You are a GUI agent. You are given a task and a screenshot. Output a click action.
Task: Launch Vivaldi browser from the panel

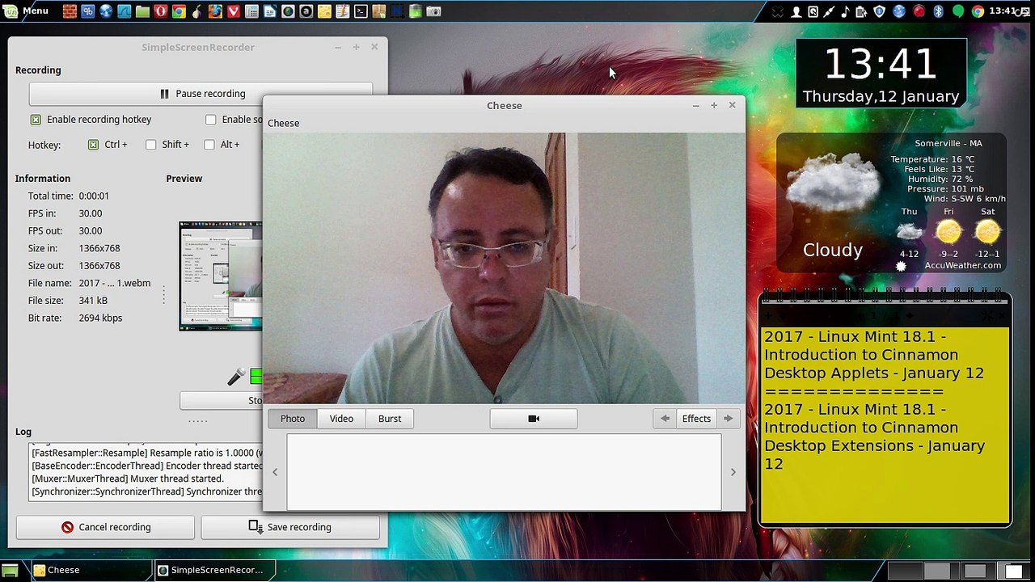(234, 11)
